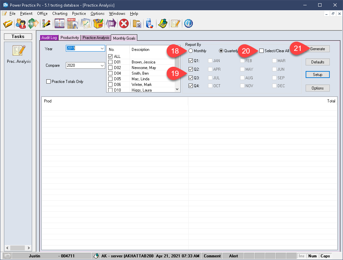Image resolution: width=343 pixels, height=260 pixels.
Task: Expand the Year dropdown
Action: pyautogui.click(x=102, y=48)
